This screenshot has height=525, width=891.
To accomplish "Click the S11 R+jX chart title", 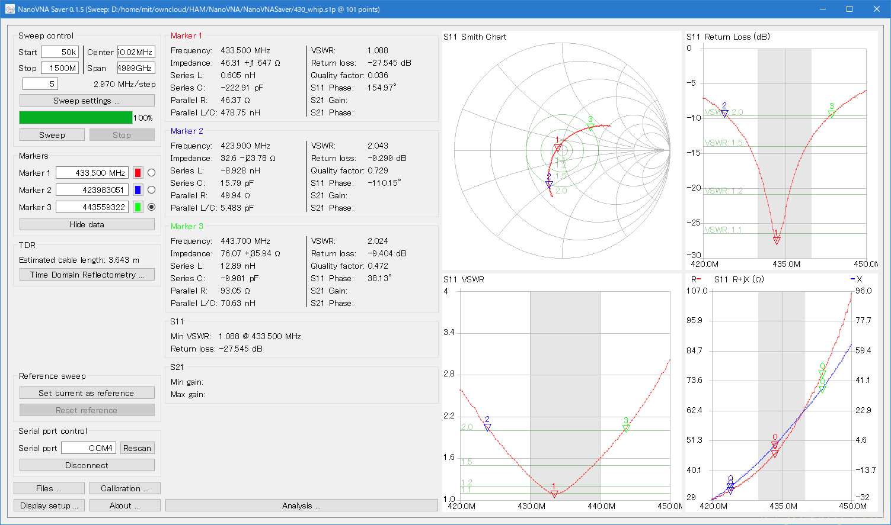I will tap(739, 279).
